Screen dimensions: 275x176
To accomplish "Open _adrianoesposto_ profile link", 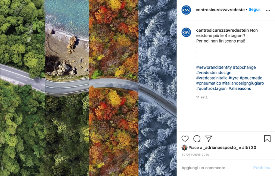I will coord(221,148).
